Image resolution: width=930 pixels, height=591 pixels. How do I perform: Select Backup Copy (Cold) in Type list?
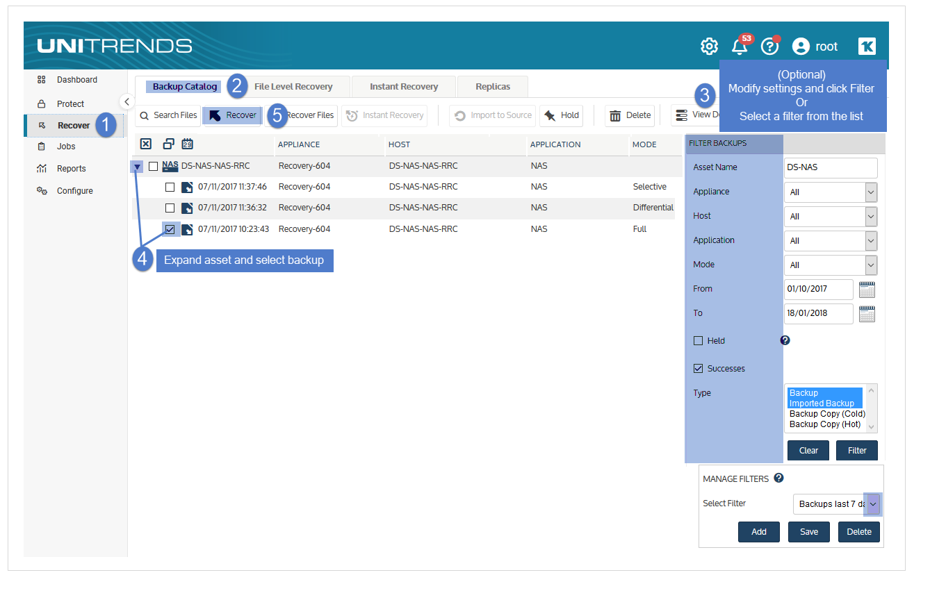(x=827, y=414)
